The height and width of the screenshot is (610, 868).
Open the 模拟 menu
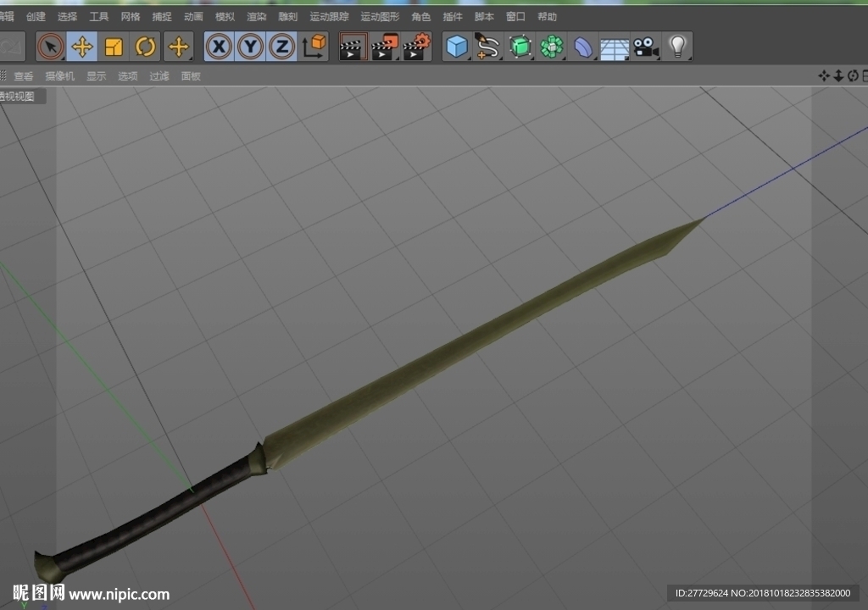225,17
